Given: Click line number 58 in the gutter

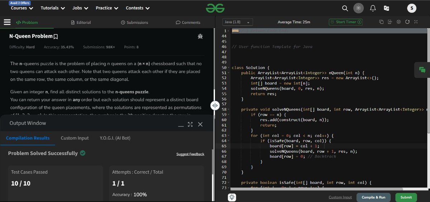Looking at the screenshot, I should [x=224, y=109].
